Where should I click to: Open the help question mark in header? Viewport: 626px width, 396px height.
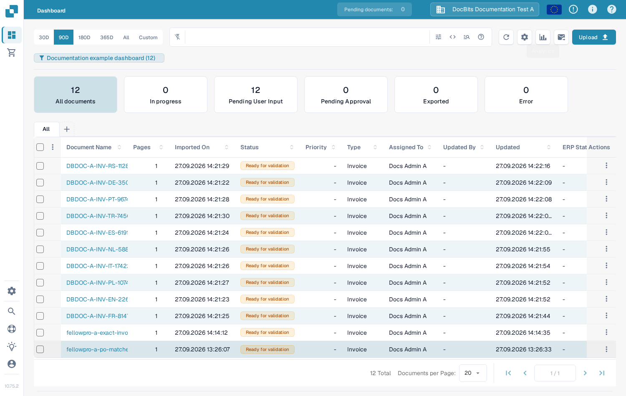(612, 9)
